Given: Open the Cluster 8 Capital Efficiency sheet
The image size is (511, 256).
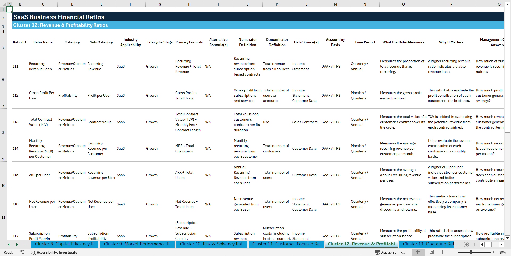Looking at the screenshot, I should [64, 244].
